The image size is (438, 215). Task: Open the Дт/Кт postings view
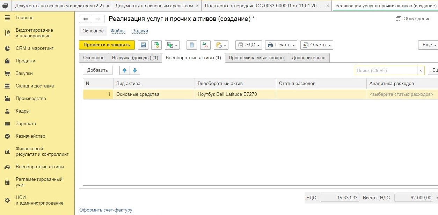click(205, 45)
